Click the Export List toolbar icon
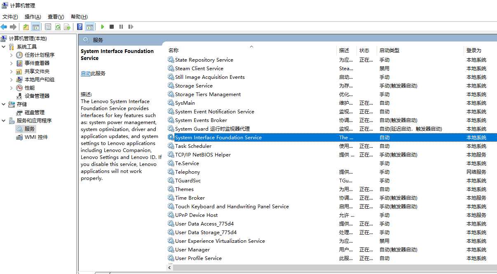497x274 pixels. pyautogui.click(x=67, y=27)
